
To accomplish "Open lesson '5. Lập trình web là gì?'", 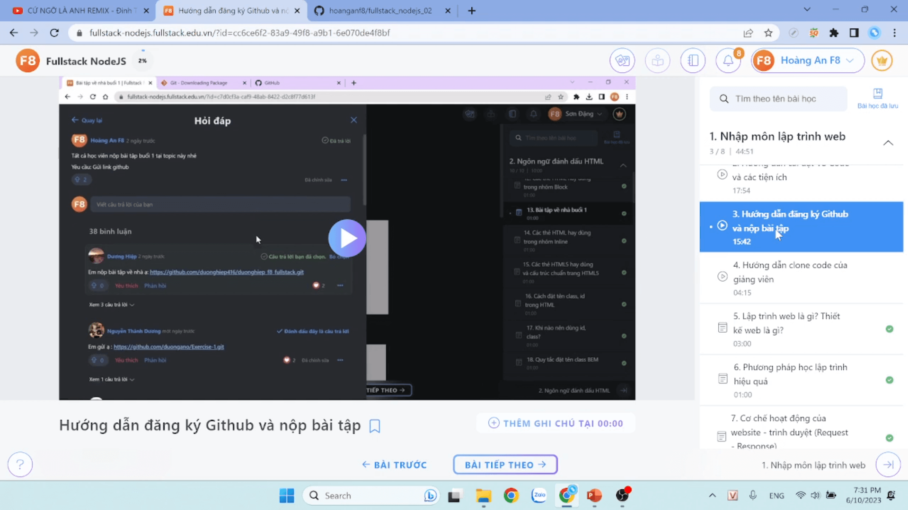I will [801, 329].
